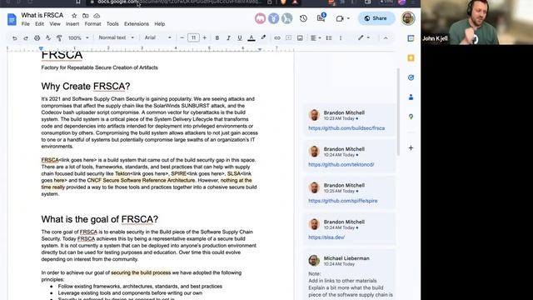Collapse the menus with the chevron
Viewport: 533px width, 300px height.
386,37
